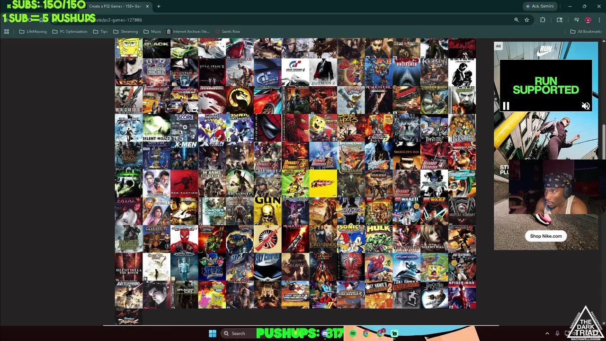This screenshot has width=606, height=341.
Task: Open the PC Optimization bookmarks folder
Action: click(x=70, y=32)
